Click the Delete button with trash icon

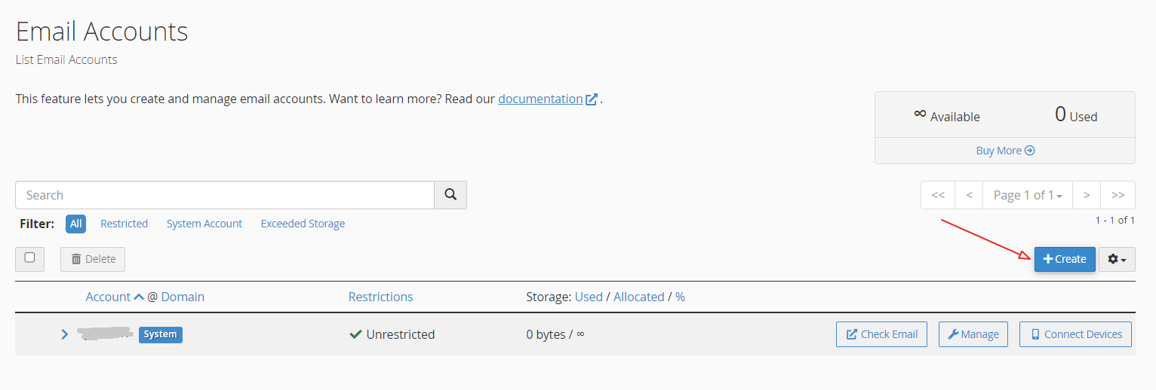[93, 259]
